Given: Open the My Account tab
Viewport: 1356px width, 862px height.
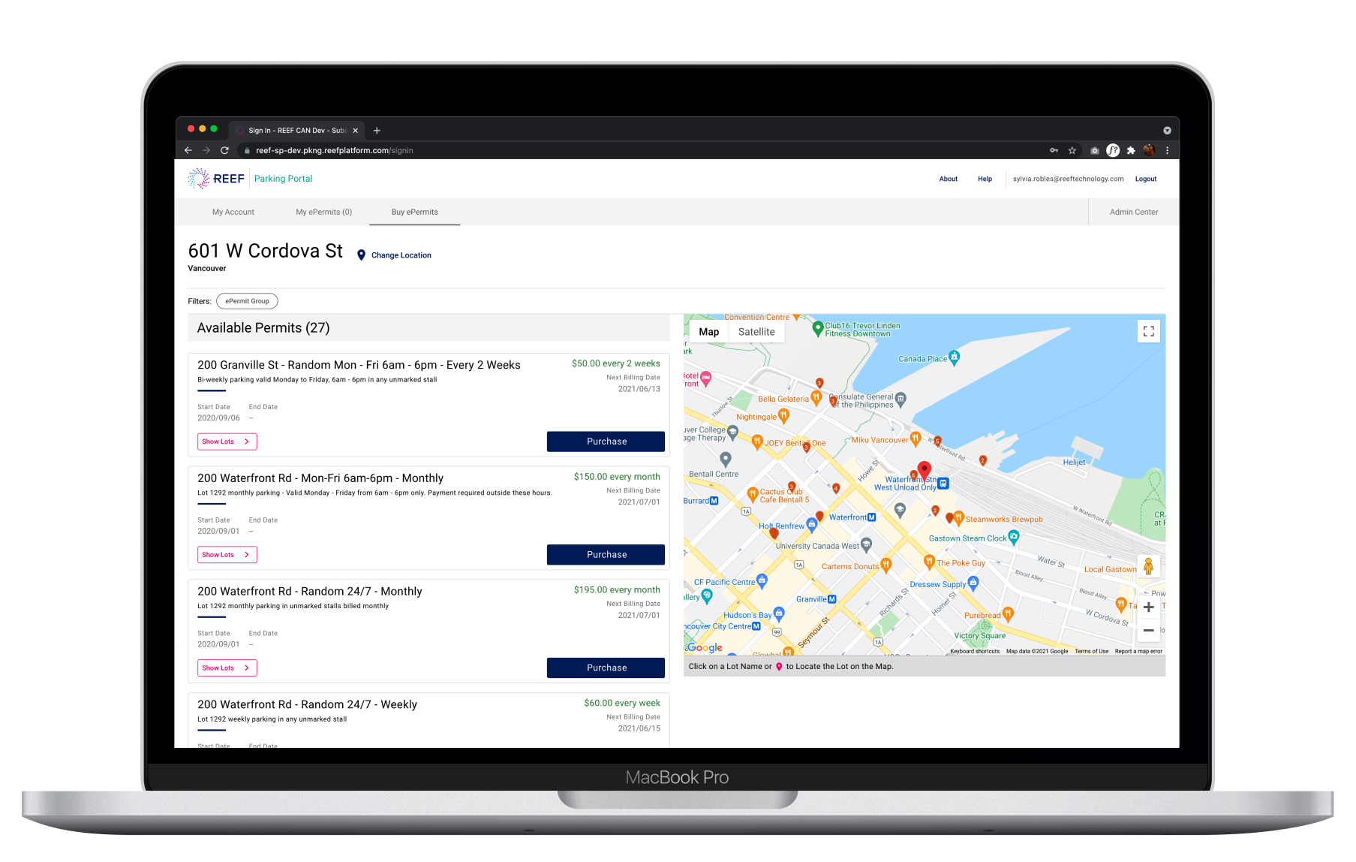Looking at the screenshot, I should point(233,212).
